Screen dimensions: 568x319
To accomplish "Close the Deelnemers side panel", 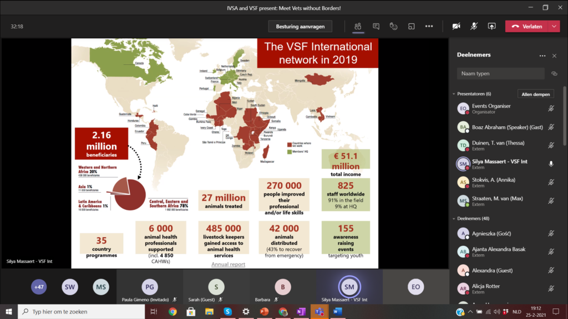I will [x=554, y=55].
